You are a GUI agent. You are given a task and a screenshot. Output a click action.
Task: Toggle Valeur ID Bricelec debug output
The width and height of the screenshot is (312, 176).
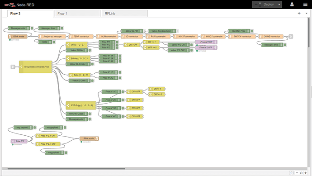click(93, 64)
